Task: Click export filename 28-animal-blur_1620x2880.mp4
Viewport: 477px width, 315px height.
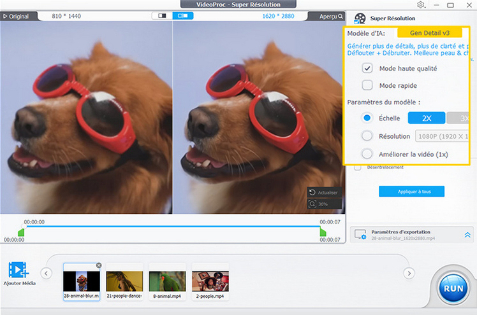Action: [x=403, y=239]
